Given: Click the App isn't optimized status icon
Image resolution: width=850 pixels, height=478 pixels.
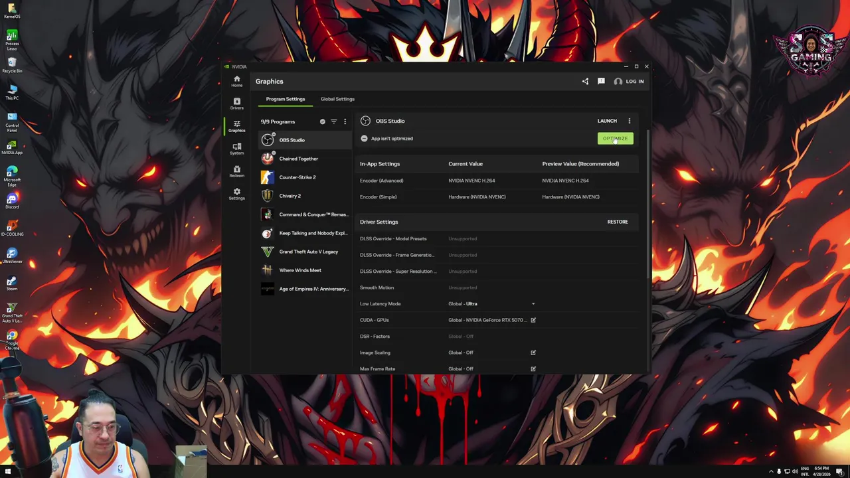Looking at the screenshot, I should pyautogui.click(x=364, y=139).
